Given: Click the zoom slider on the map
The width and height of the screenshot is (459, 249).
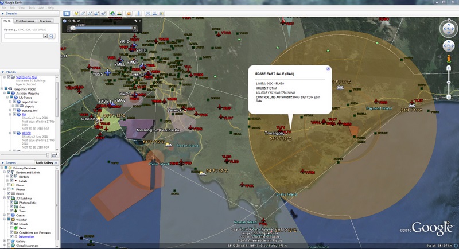Looking at the screenshot, I should click(x=449, y=83).
